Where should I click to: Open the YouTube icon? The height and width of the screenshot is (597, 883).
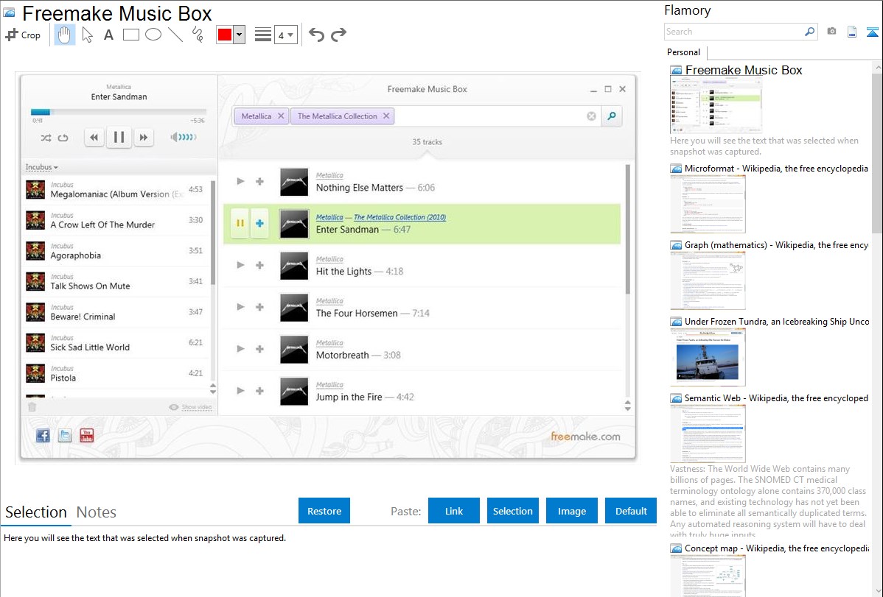(x=87, y=435)
